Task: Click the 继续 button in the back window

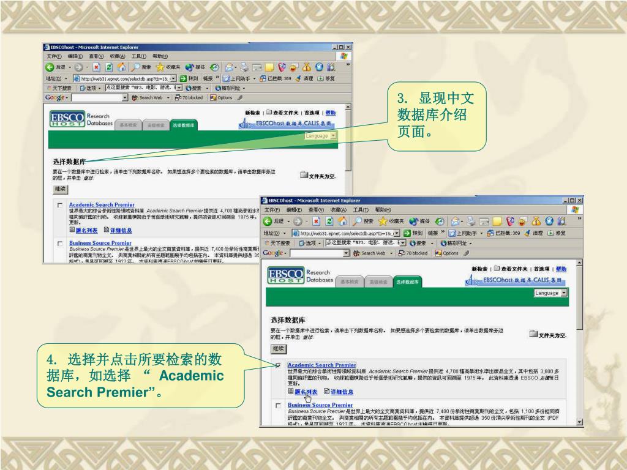Action: pos(61,189)
